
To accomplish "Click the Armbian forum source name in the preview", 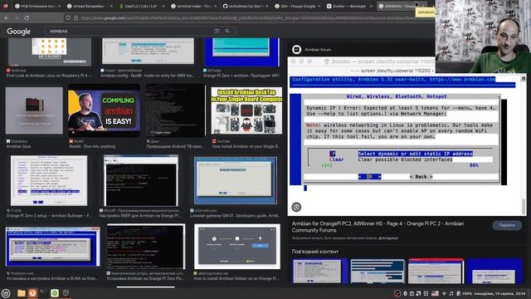I will [318, 50].
